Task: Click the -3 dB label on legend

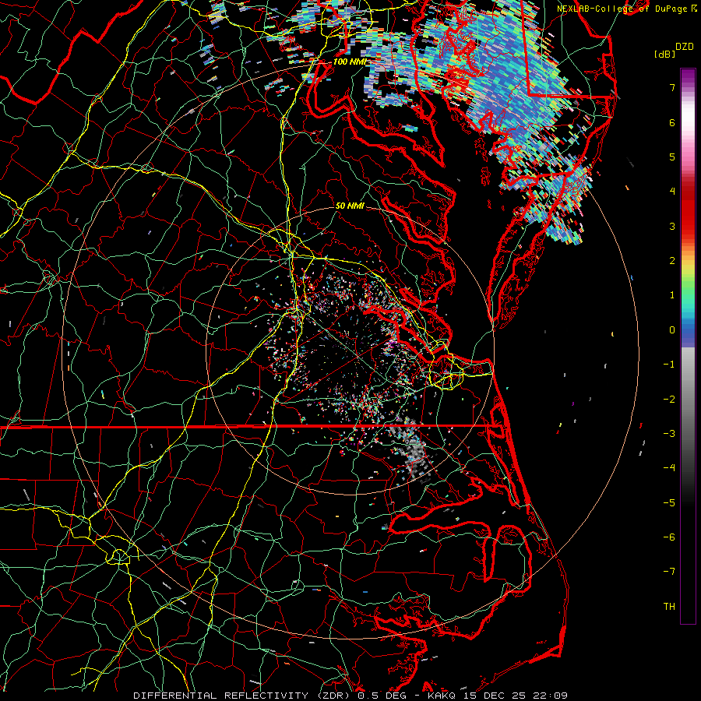Action: point(669,434)
